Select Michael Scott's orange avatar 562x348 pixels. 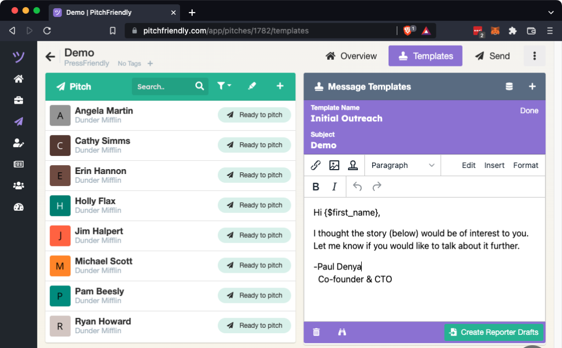(x=60, y=266)
